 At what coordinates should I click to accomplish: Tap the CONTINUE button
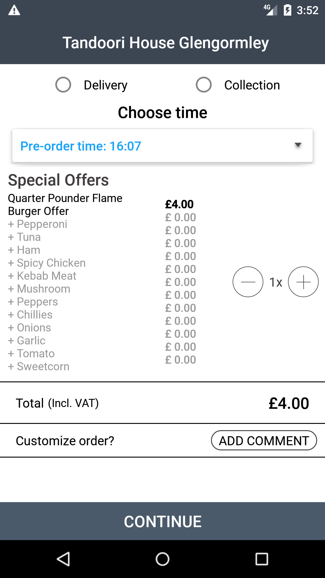pos(162,521)
